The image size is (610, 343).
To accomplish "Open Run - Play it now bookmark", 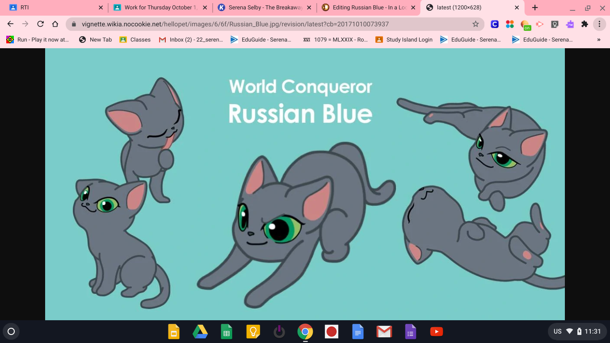I will (38, 39).
